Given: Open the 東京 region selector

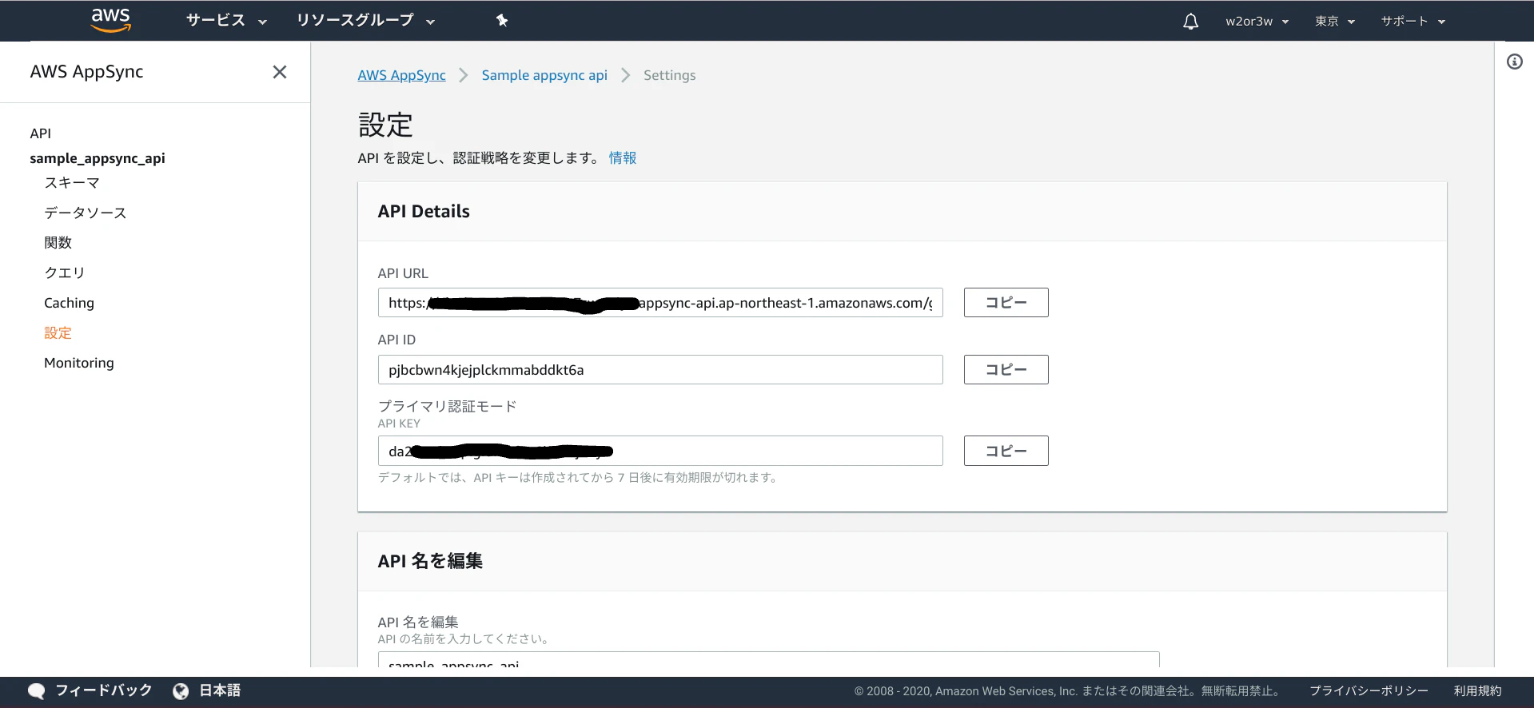Looking at the screenshot, I should [1335, 22].
